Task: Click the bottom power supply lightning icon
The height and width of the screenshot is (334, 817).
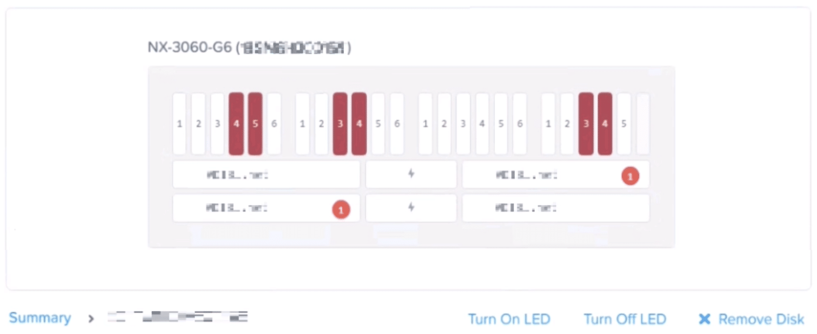Action: pyautogui.click(x=411, y=207)
